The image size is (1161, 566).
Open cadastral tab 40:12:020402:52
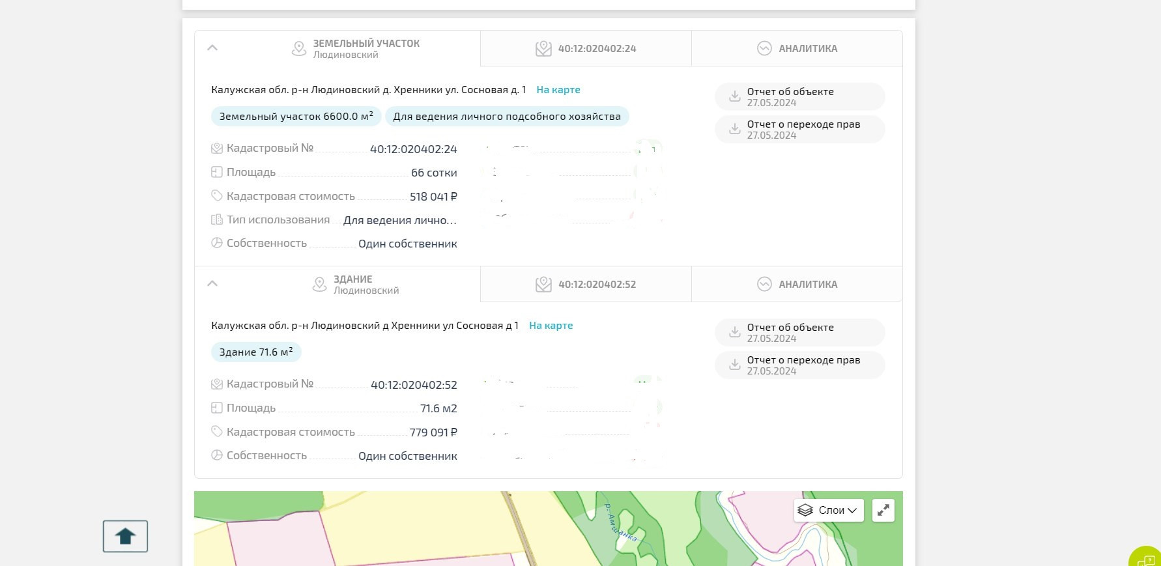pos(586,285)
